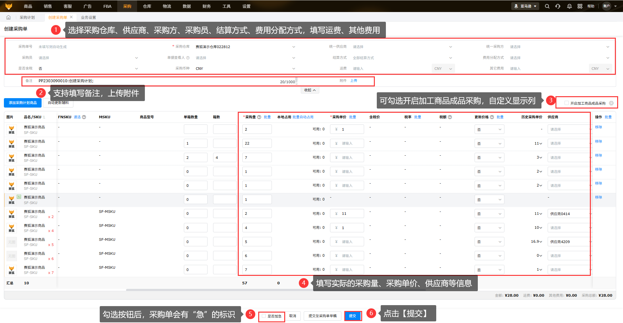
Task: Click the blue 提交 button
Action: [352, 316]
